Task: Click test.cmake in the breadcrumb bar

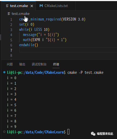Action: (x=21, y=14)
